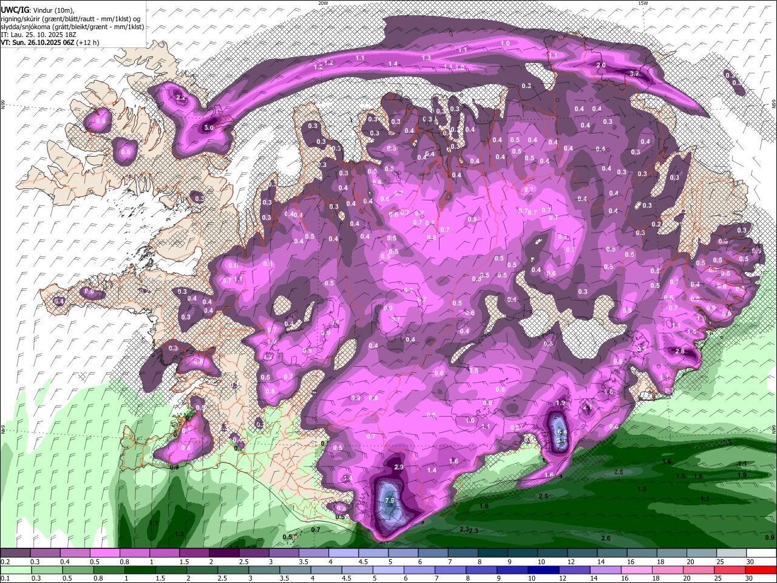
Task: Select the '15W' longitude label
Action: pos(643,3)
